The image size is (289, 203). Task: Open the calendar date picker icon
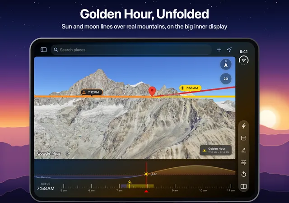[244, 138]
